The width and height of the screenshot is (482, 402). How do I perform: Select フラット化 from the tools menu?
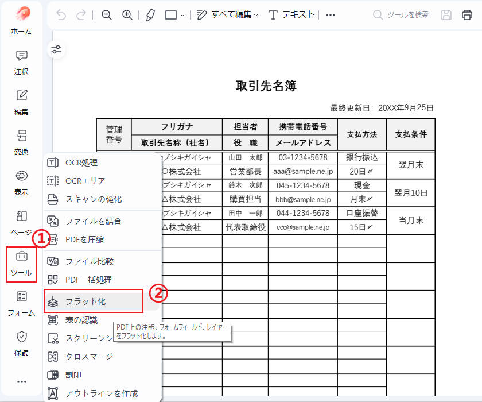[86, 300]
